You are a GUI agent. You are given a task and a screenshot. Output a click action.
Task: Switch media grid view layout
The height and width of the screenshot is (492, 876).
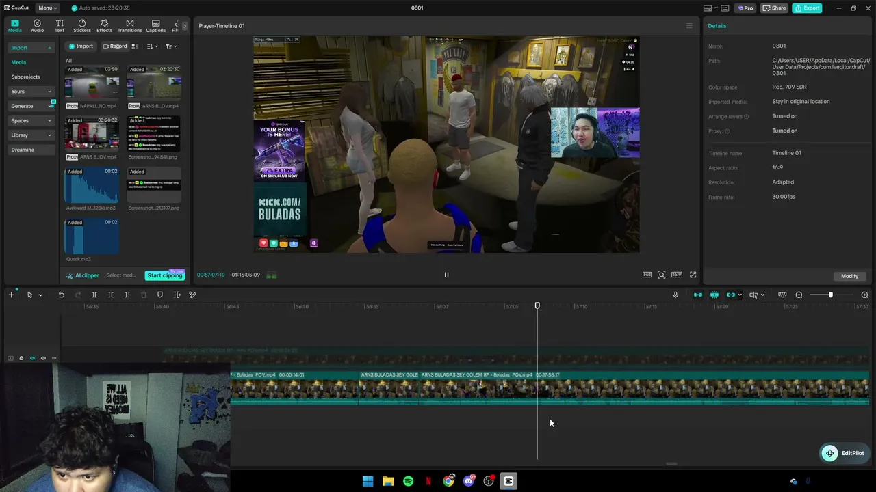point(135,46)
